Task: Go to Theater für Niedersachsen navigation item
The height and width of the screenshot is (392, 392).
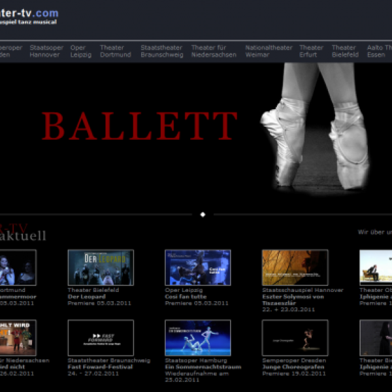Action: tap(214, 51)
